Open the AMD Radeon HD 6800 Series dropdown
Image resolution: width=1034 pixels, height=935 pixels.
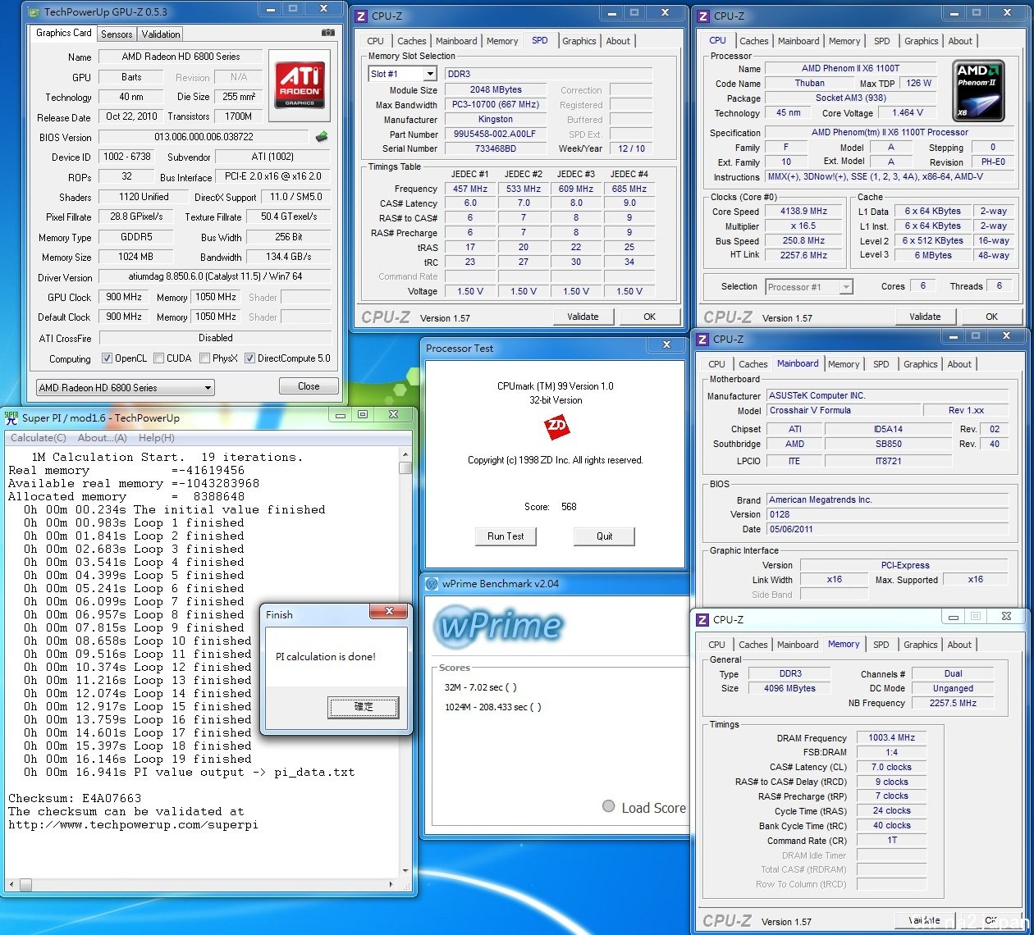[x=125, y=387]
